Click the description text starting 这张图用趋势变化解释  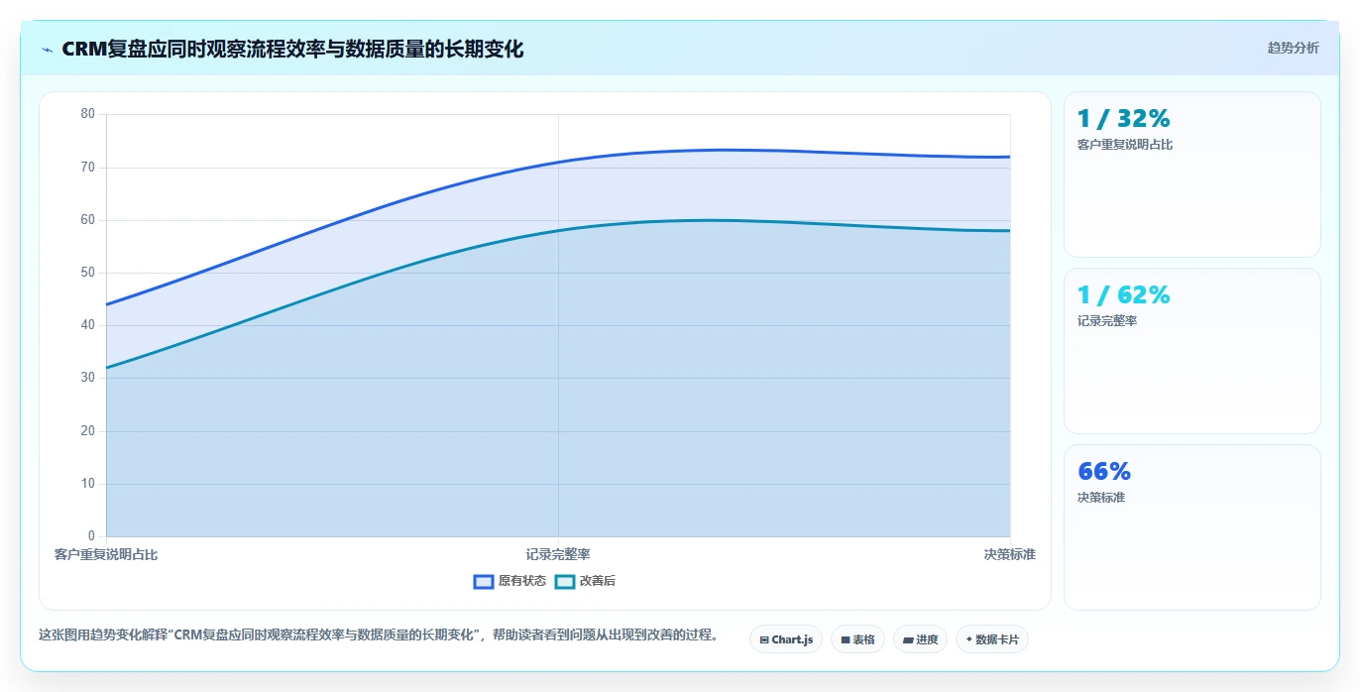coord(379,635)
